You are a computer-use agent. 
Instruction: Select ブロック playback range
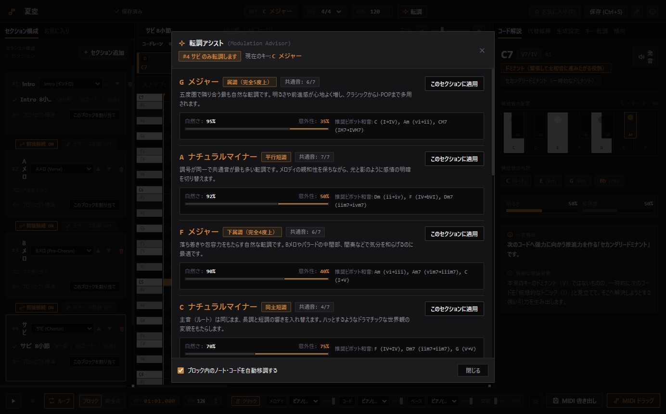coord(90,401)
